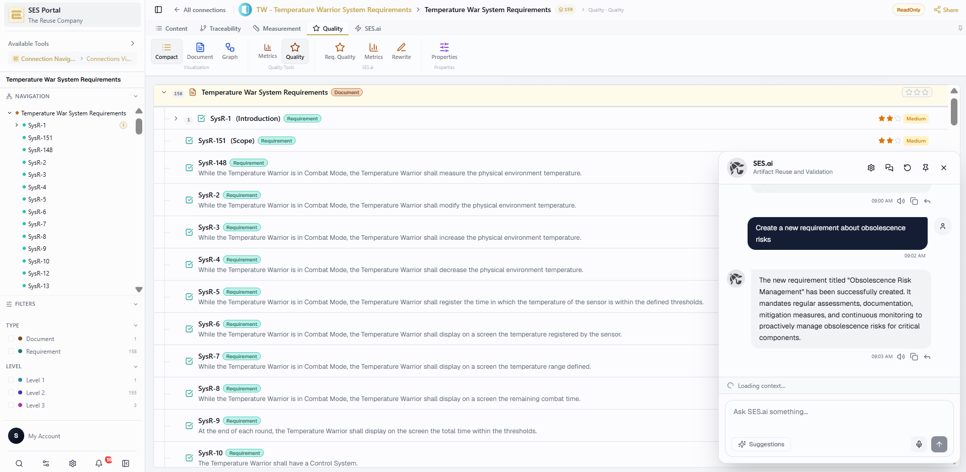Screen dimensions: 966x472
Task: Open notifications bell in bottom sidebar
Action: click(99, 463)
